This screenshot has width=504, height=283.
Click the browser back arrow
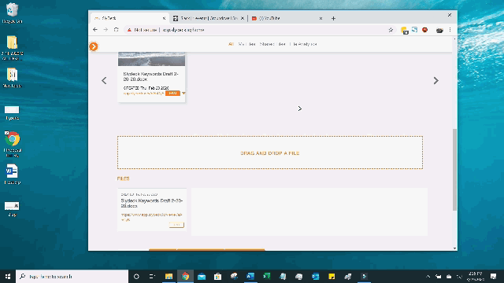click(x=95, y=30)
